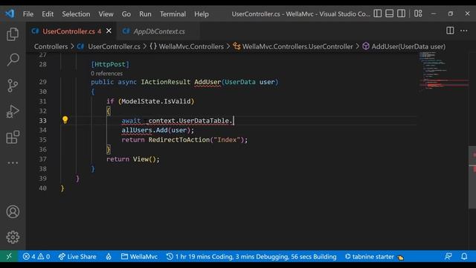Click the vertical editor scrollbar

pos(472,177)
